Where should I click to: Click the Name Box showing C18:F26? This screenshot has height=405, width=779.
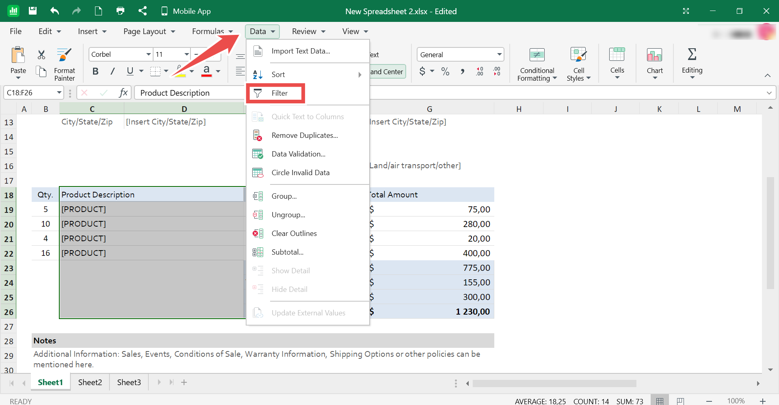coord(34,93)
